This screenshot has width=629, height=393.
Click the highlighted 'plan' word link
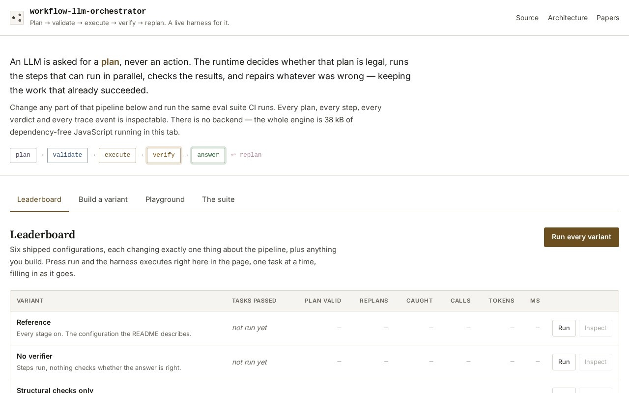coord(110,62)
